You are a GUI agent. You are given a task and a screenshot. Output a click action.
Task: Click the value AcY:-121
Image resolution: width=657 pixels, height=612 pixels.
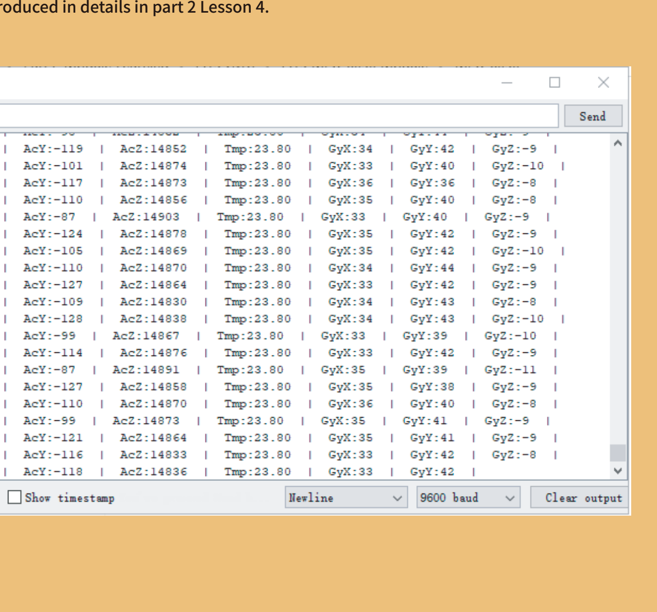53,438
